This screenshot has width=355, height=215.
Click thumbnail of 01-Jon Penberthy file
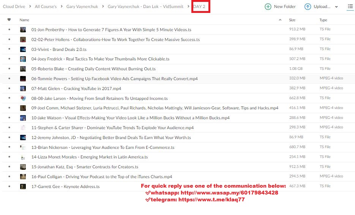(x=23, y=30)
